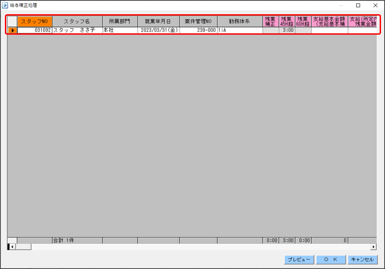Maximize the 給与補正処理 window
The width and height of the screenshot is (385, 269).
(358, 5)
